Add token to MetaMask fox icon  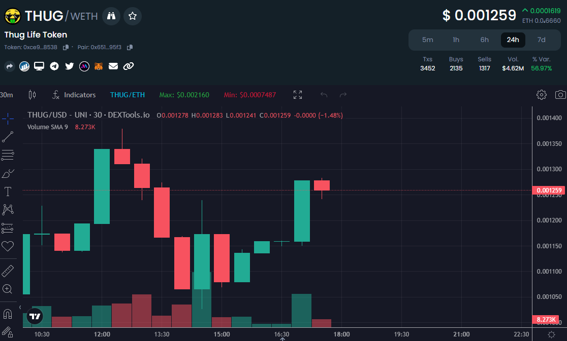coord(99,66)
